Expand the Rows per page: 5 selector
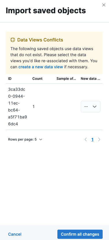The height and width of the screenshot is (240, 109). (x=25, y=139)
